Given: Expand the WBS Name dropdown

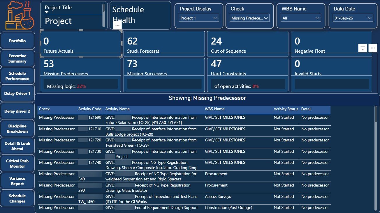Looking at the screenshot, I should 301,18.
